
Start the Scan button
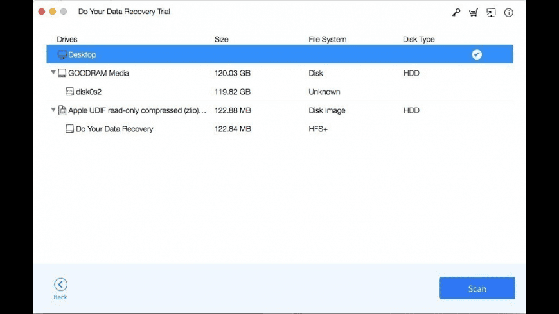point(477,288)
